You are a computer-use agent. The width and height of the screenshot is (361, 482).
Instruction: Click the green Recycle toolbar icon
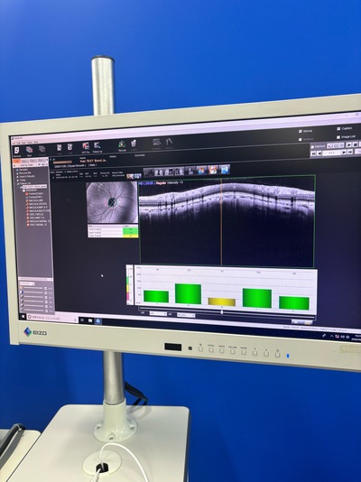[x=122, y=144]
